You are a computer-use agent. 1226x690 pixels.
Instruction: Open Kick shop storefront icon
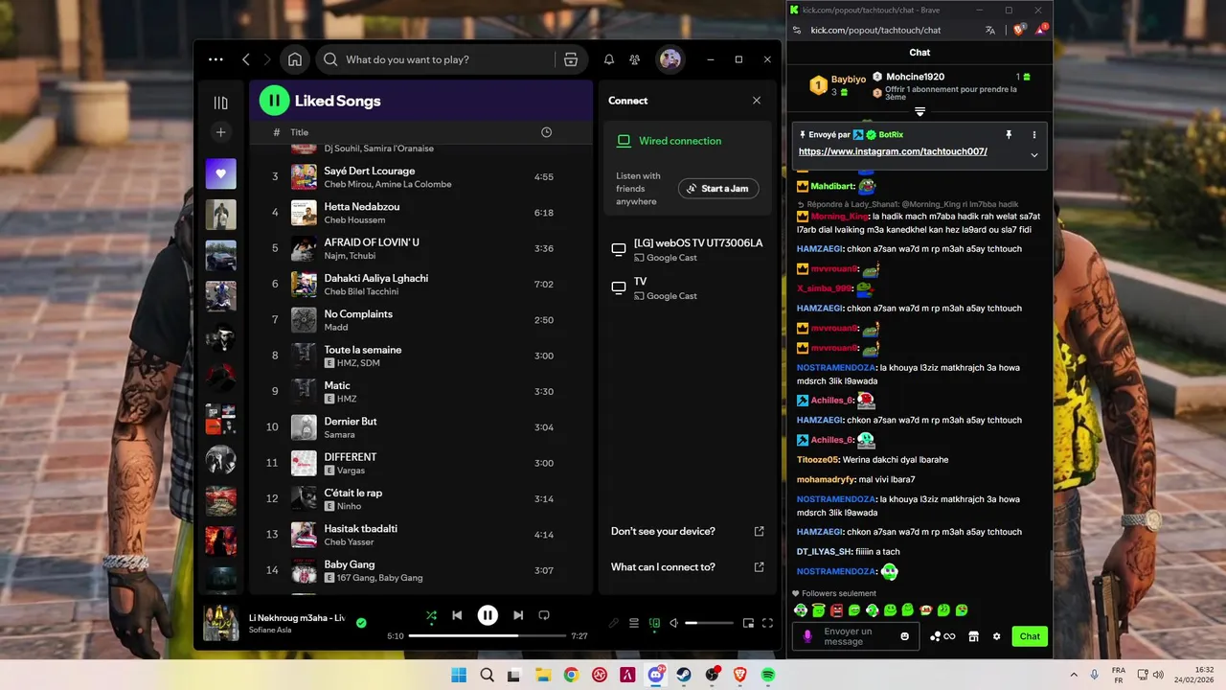pos(973,636)
